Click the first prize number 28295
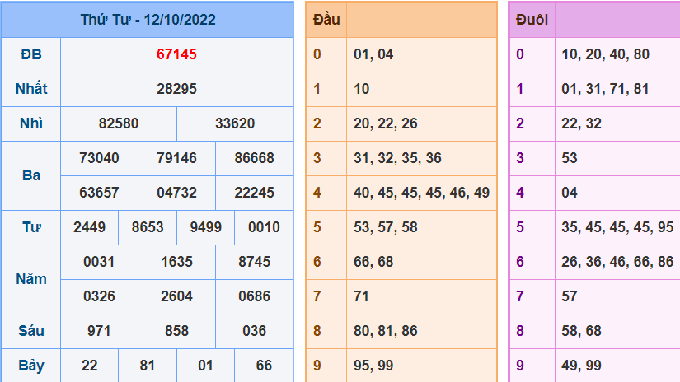This screenshot has height=382, width=680. pyautogui.click(x=176, y=89)
